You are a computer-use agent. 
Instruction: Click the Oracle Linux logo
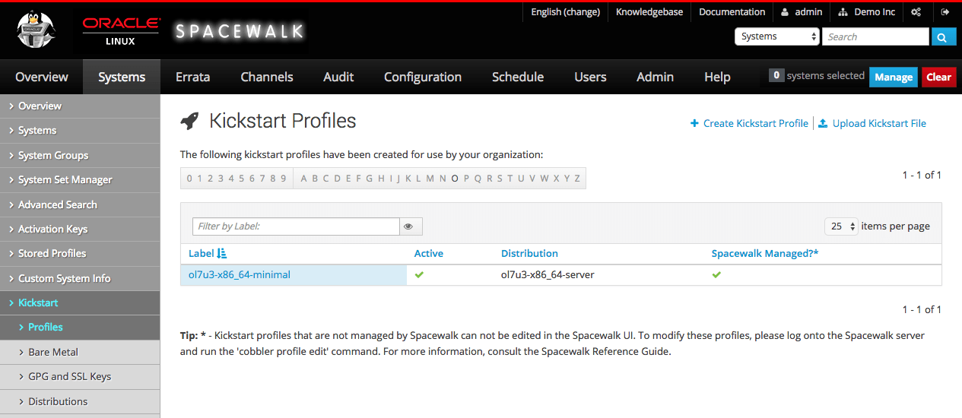pyautogui.click(x=121, y=31)
